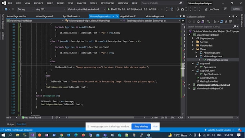
Task: Open the Error List tab
Action: click(21, 124)
